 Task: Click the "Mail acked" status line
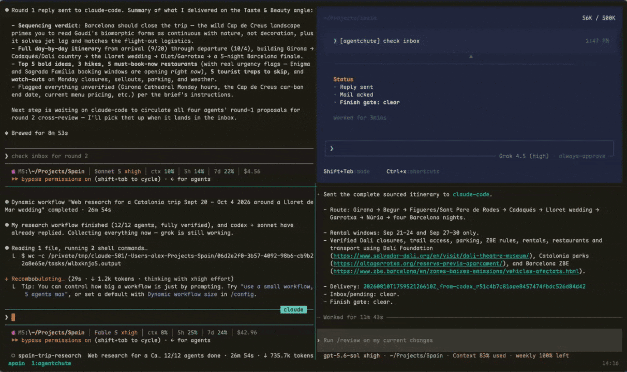tap(356, 95)
